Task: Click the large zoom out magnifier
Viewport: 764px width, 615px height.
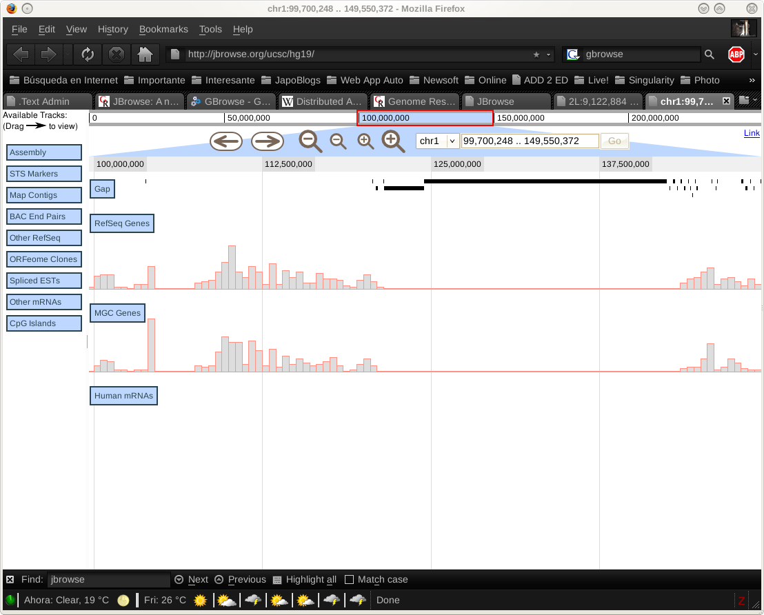Action: [x=310, y=141]
